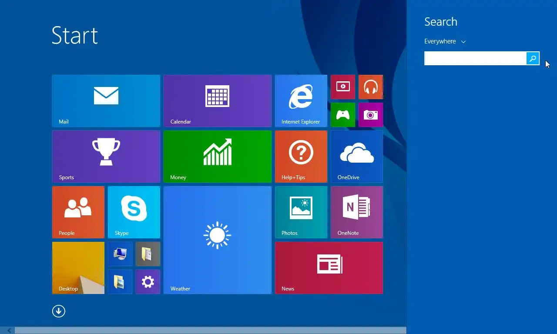Open the This PC small tile
The width and height of the screenshot is (557, 334).
[120, 254]
